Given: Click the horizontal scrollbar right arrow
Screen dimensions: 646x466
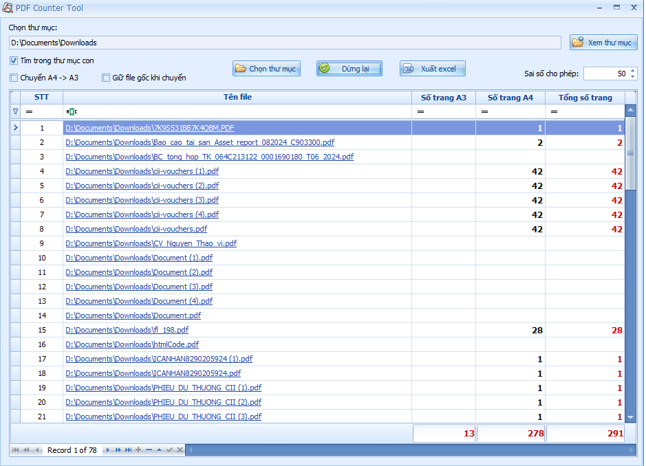Looking at the screenshot, I should pos(631,450).
